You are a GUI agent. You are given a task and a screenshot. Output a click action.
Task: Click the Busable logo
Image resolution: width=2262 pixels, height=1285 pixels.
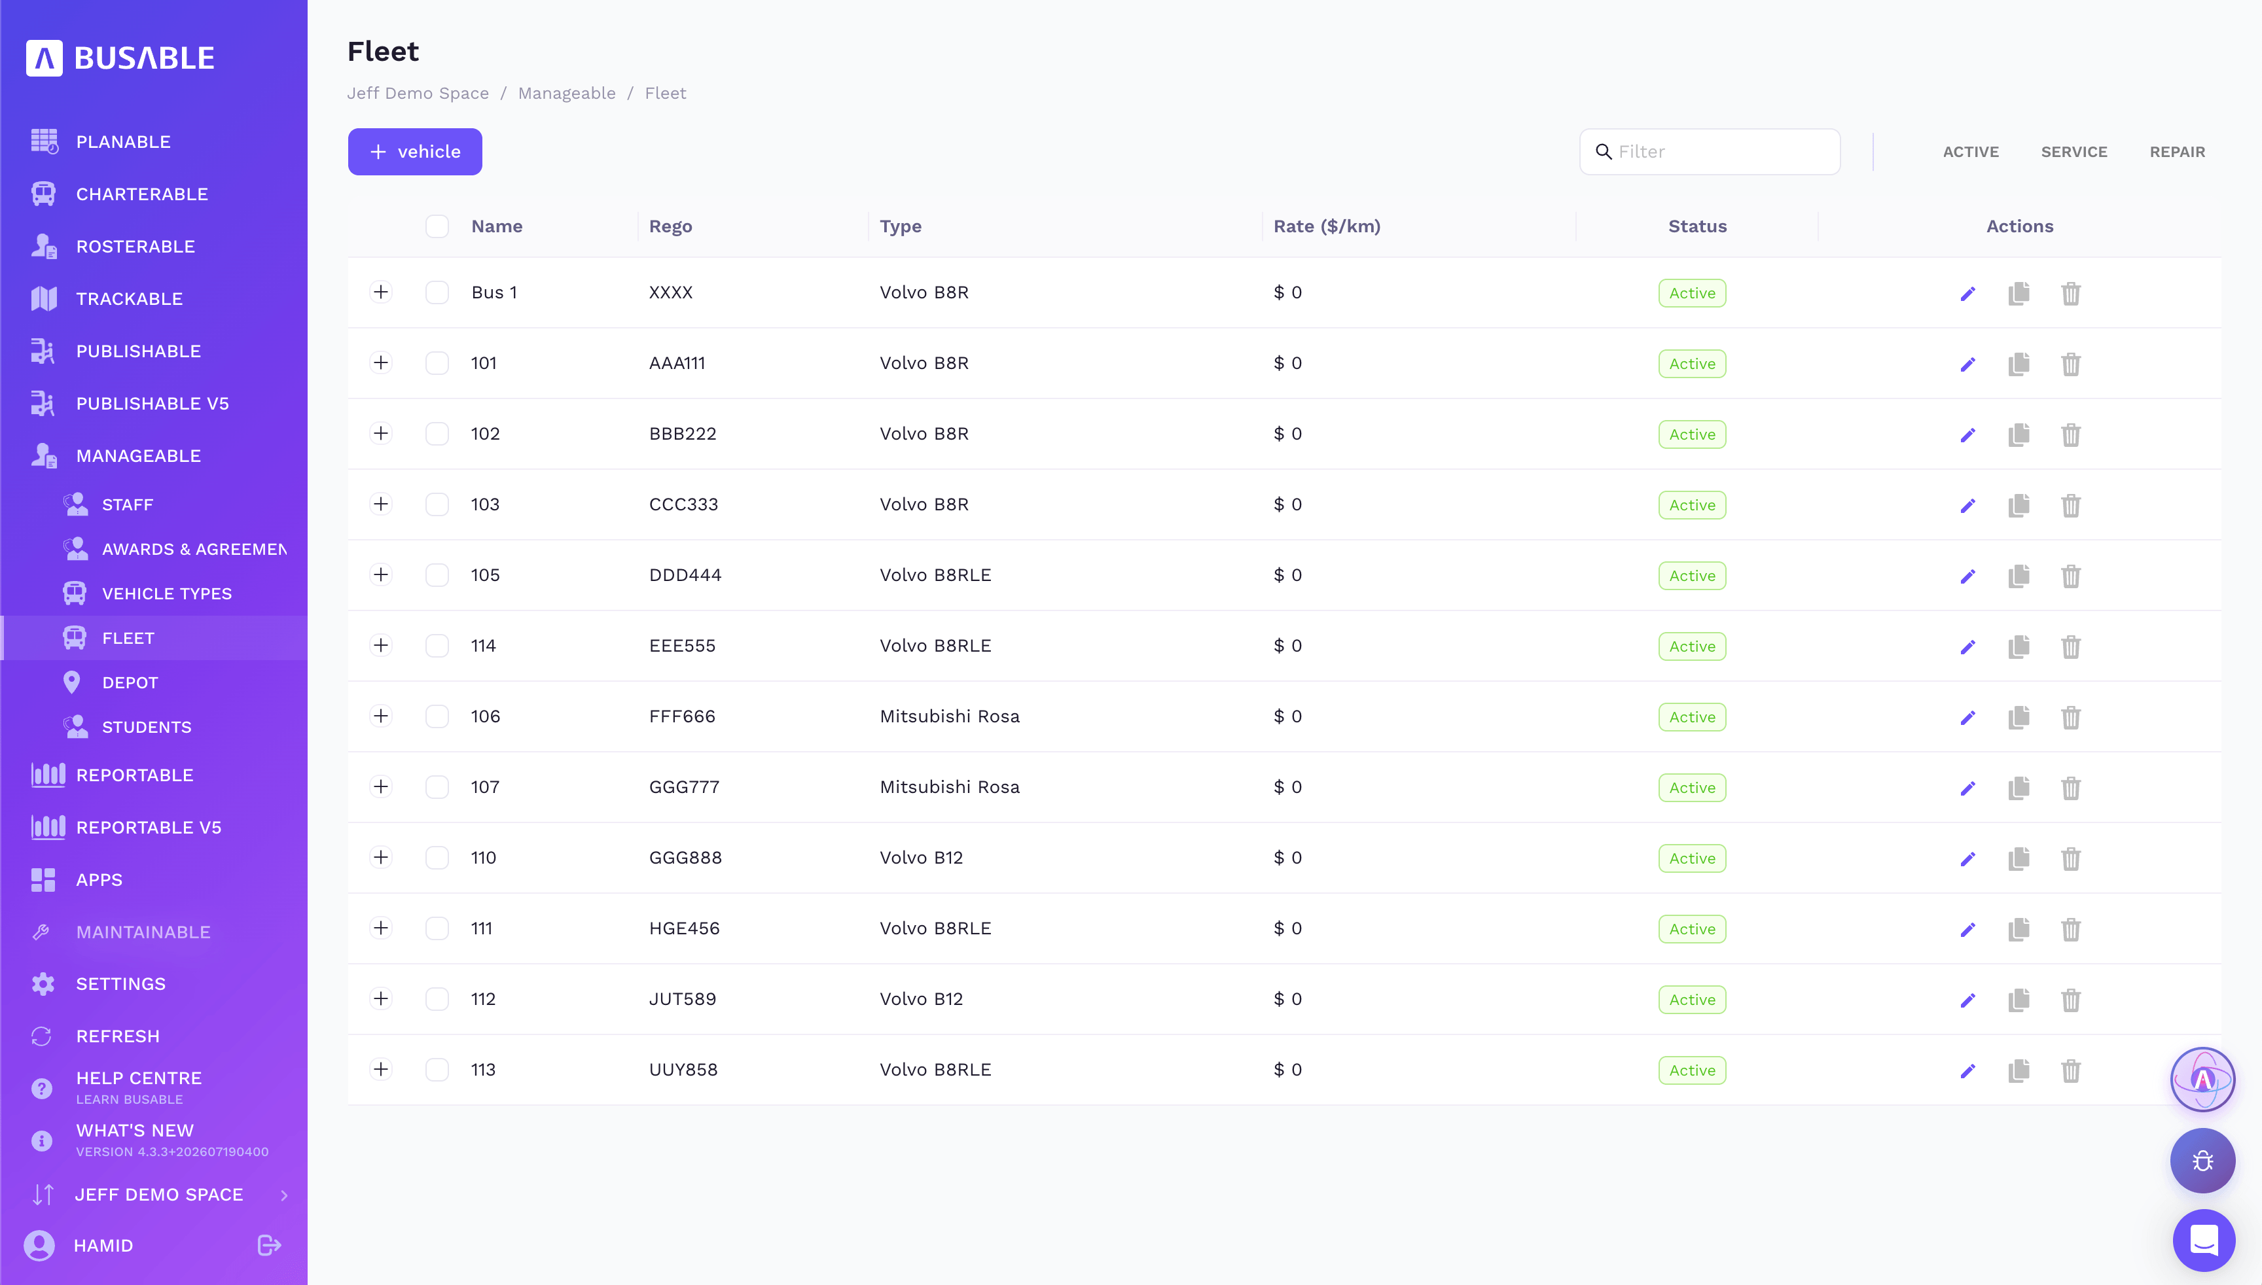click(x=120, y=58)
